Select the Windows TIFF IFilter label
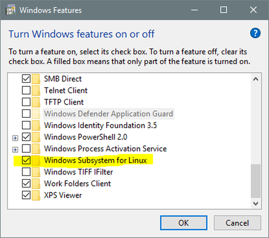Viewport: 269px width, 238px height. (78, 172)
